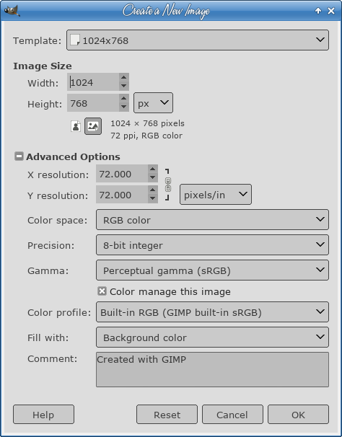Open the pixels/in resolution unit dropdown
Image resolution: width=342 pixels, height=437 pixels.
click(216, 194)
